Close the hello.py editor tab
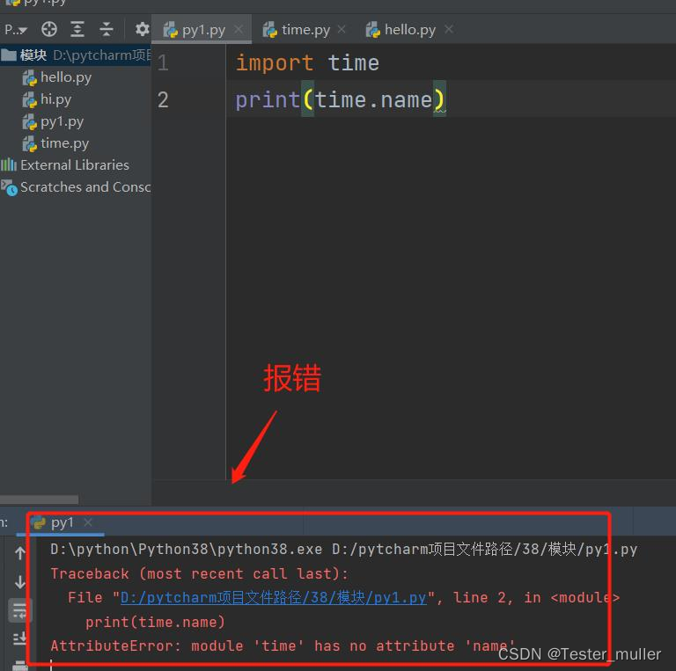 tap(449, 29)
